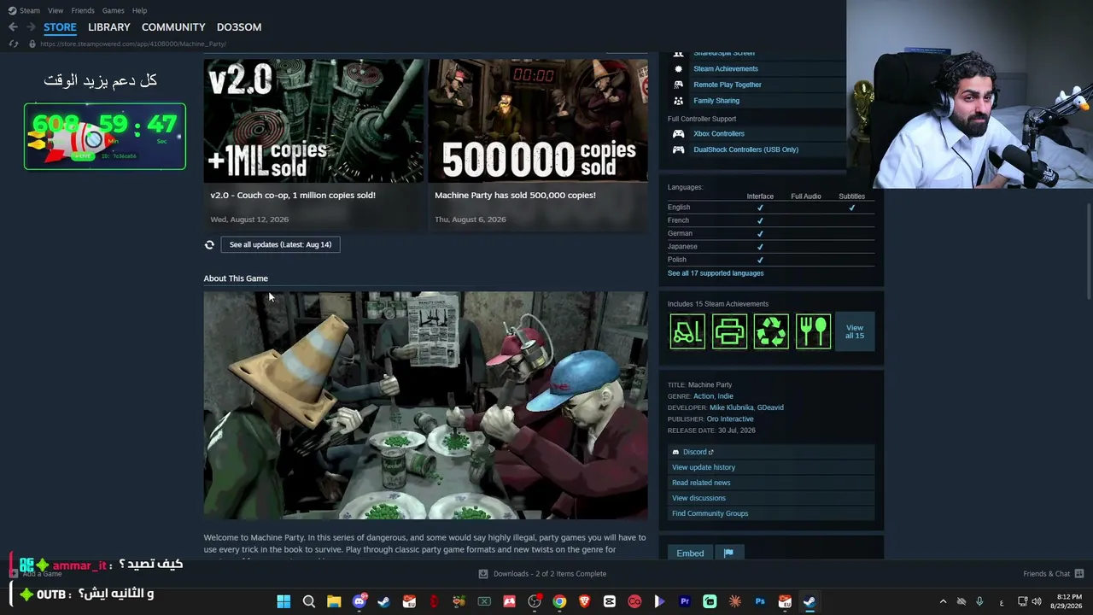Open File Explorer from the taskbar
This screenshot has width=1093, height=615.
tap(334, 601)
